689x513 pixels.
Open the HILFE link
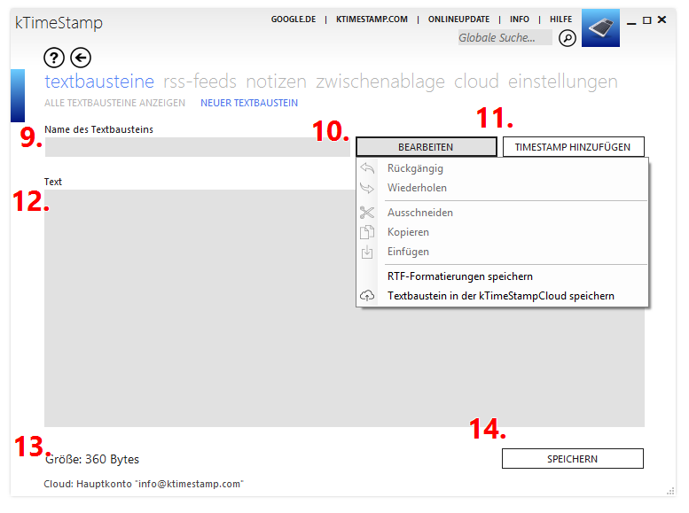[x=560, y=19]
